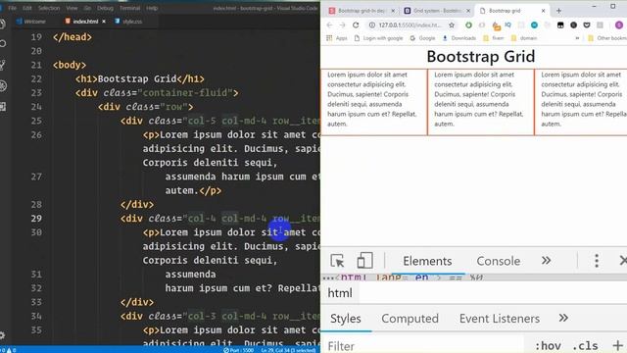The height and width of the screenshot is (353, 627).
Task: Activate the DevTools inspect element tool
Action: [x=337, y=261]
